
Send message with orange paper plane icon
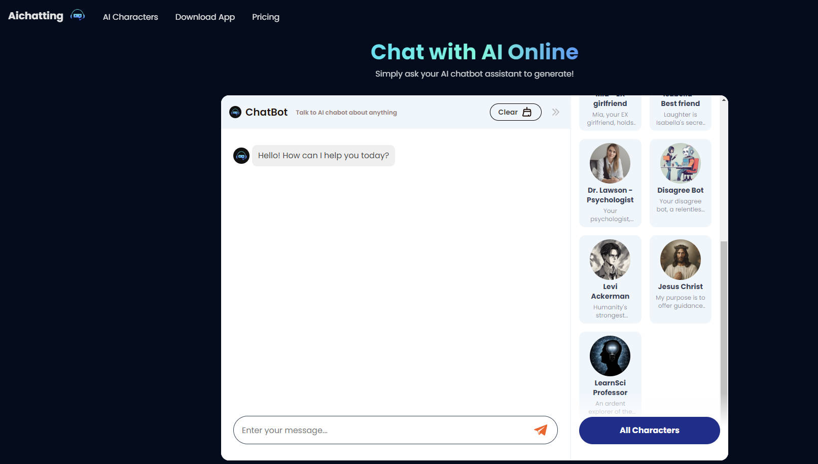[541, 430]
